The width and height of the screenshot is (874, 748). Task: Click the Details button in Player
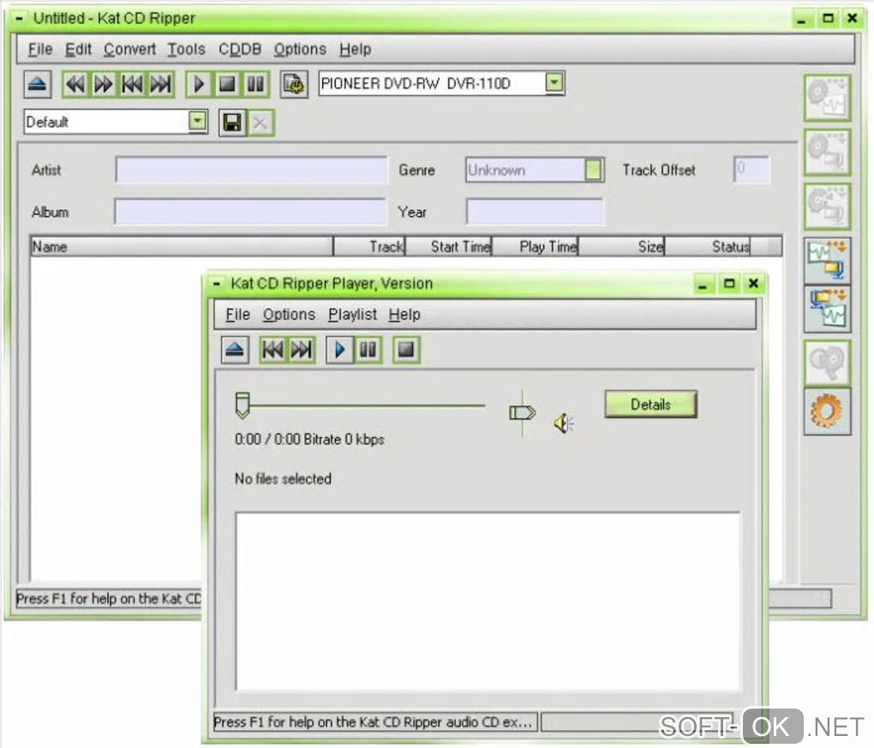tap(650, 404)
